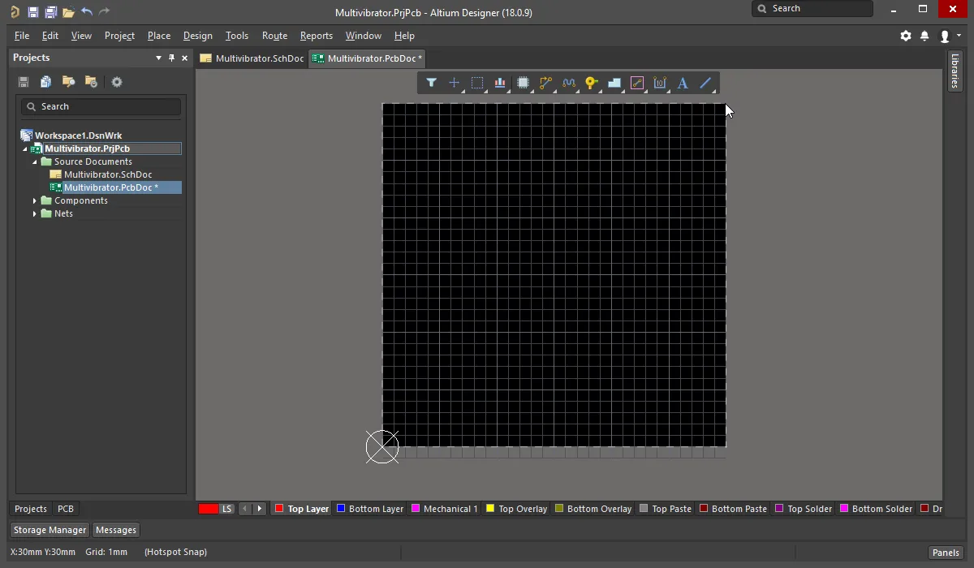The width and height of the screenshot is (974, 568).
Task: Open the Messages panel
Action: coord(116,530)
